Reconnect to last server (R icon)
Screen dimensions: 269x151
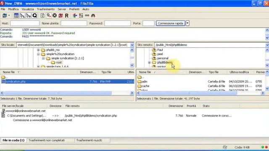pos(66,16)
